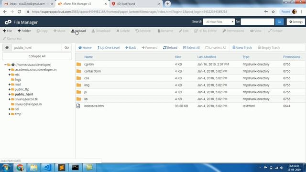Expand the etc tree folder
The image size is (306, 172).
pyautogui.click(x=10, y=75)
